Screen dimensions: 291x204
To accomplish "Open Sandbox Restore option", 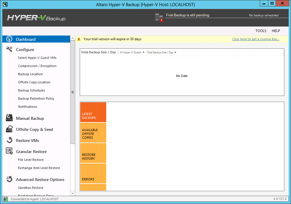I will point(31,188).
